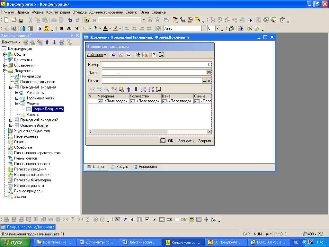Select ФормаДокумента in the tree
The image size is (329, 247).
pos(48,109)
